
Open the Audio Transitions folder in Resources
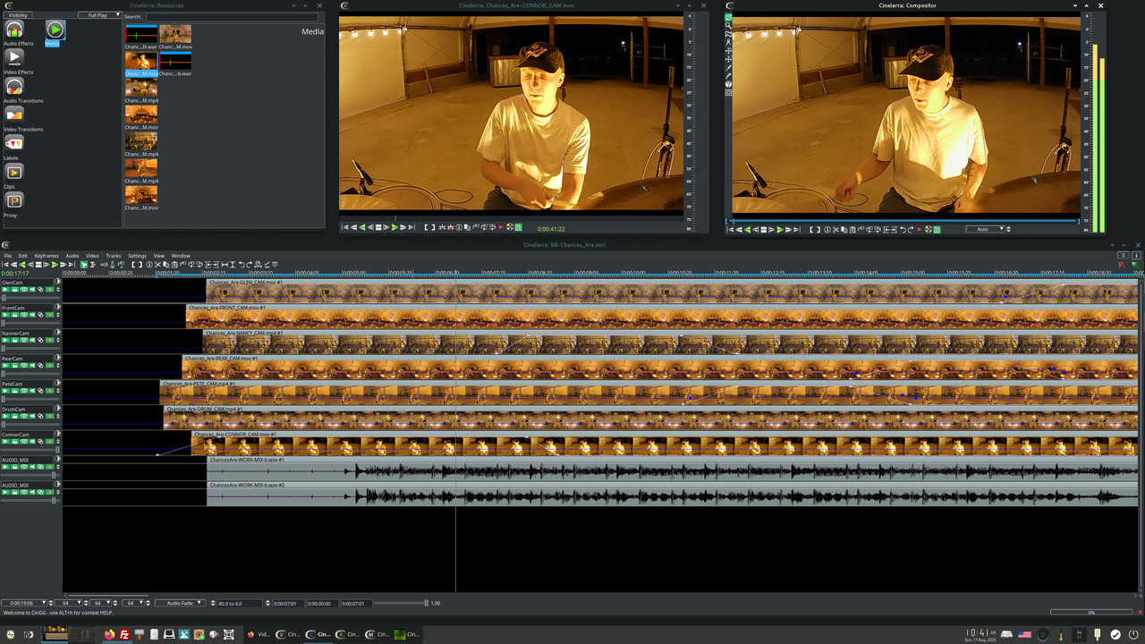pos(14,87)
